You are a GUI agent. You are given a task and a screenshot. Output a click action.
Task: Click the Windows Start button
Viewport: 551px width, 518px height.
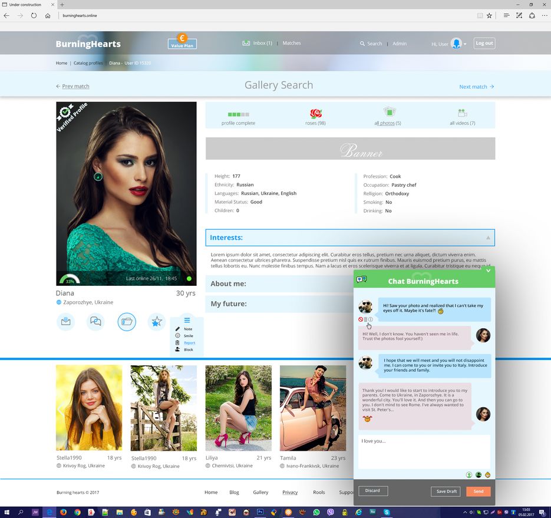6,512
